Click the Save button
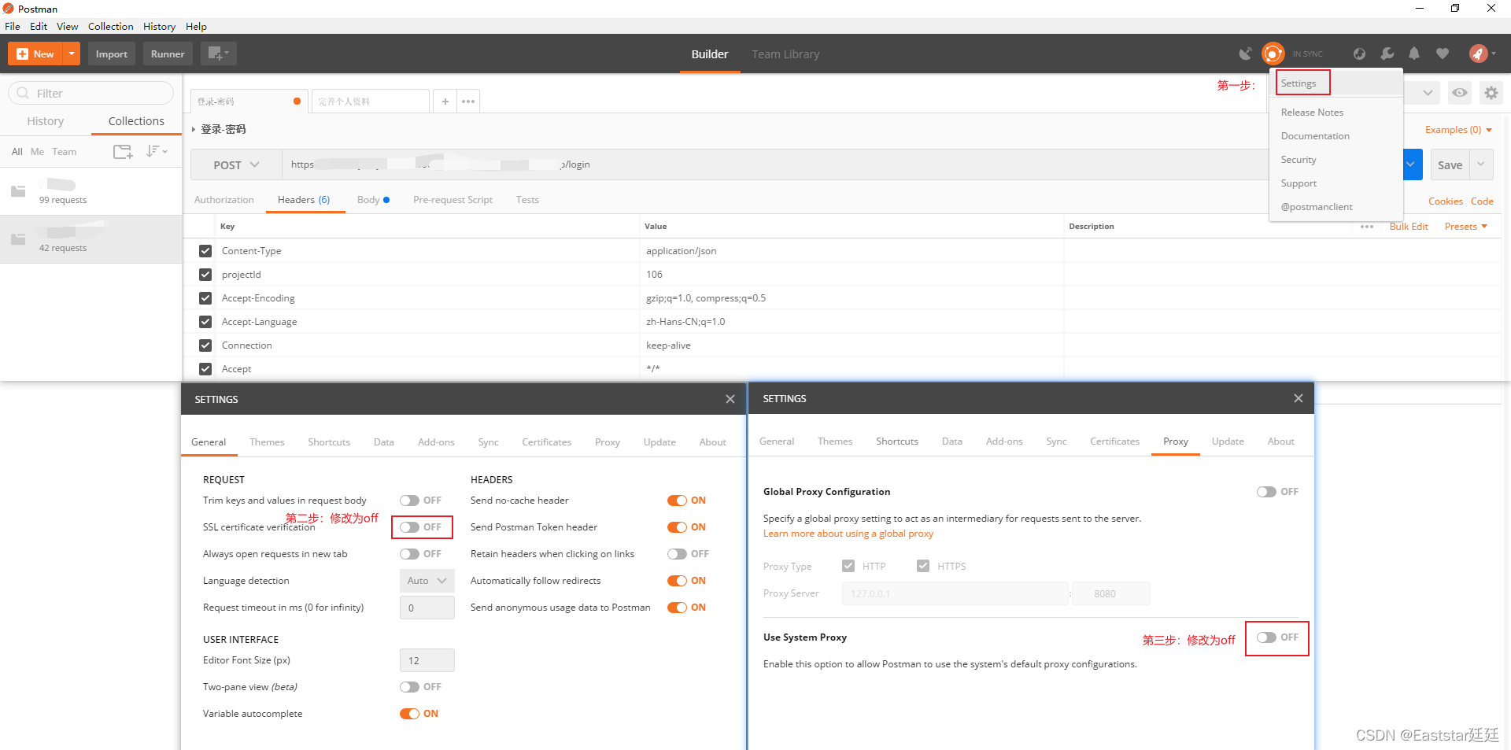 pos(1450,164)
